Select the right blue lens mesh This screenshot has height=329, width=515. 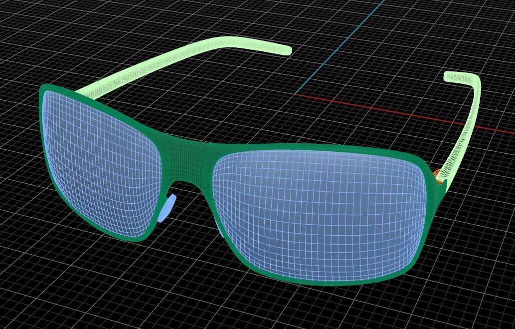[319, 216]
